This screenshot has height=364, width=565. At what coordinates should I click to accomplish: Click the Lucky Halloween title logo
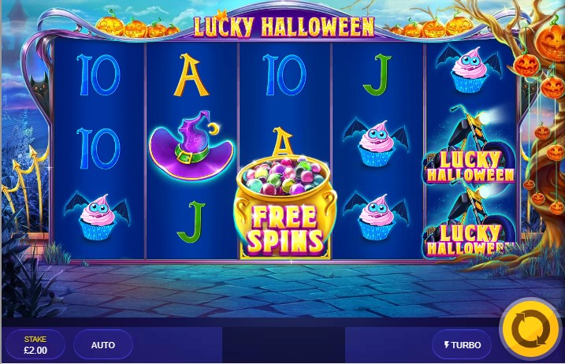pyautogui.click(x=284, y=26)
